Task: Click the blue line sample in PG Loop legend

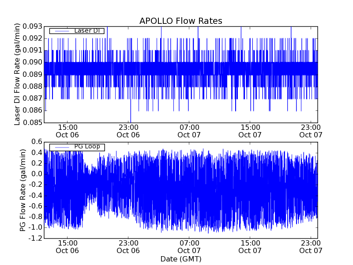Action: [x=60, y=147]
